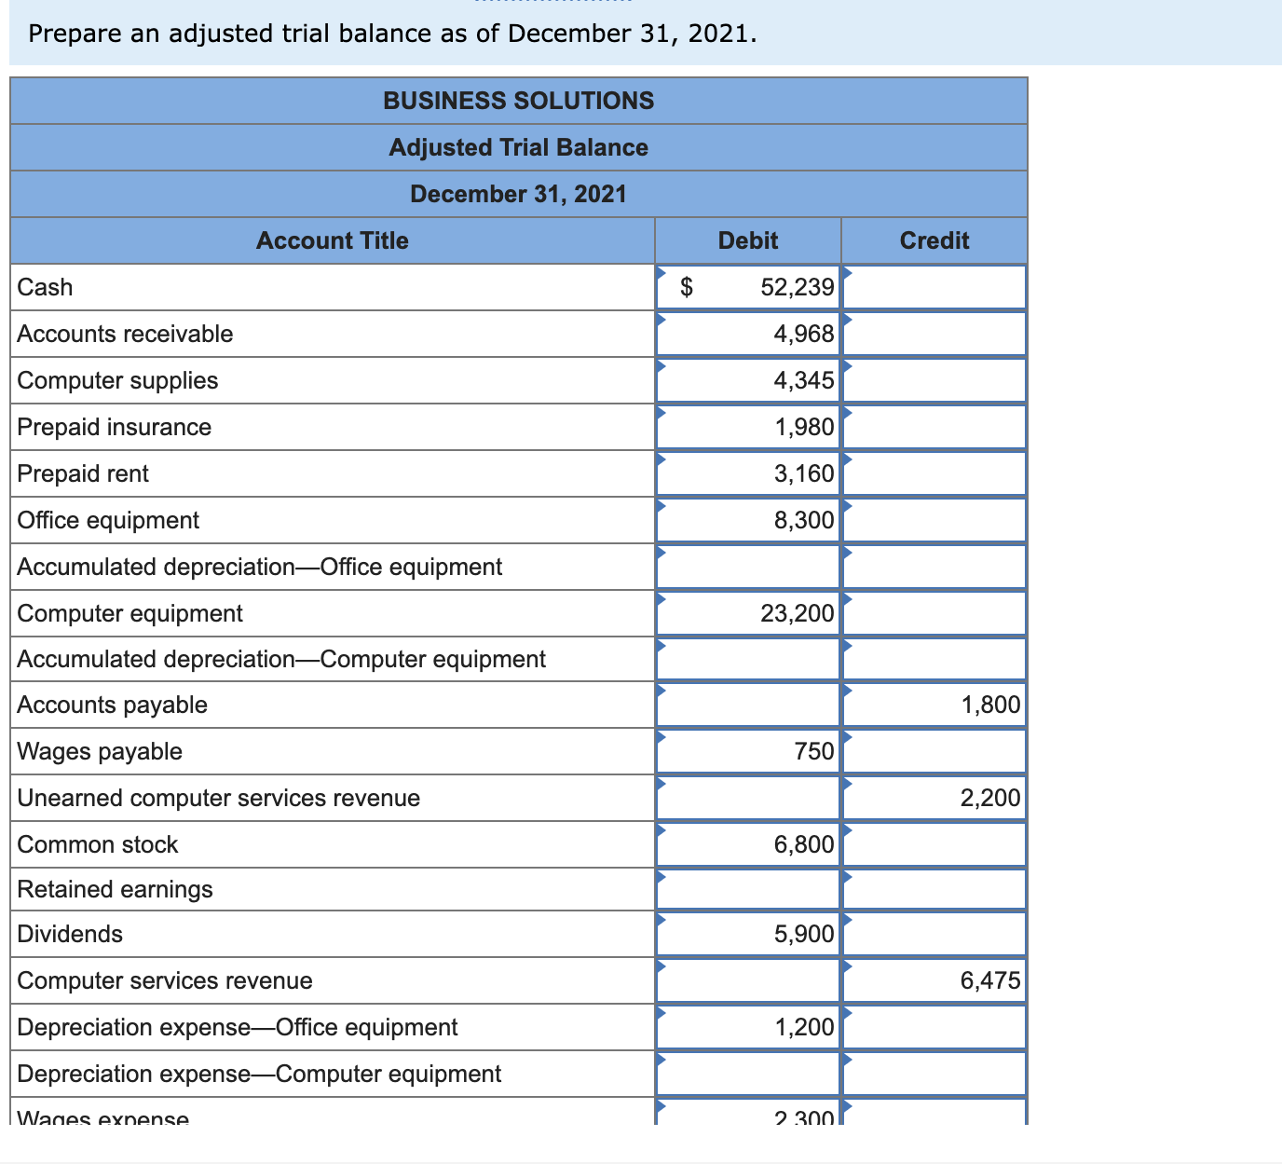
Task: Click the Dividends credit field
Action: tap(934, 934)
